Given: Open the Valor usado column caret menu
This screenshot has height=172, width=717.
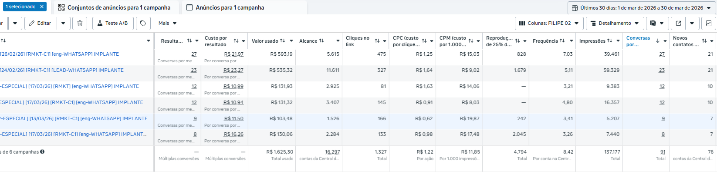Looking at the screenshot, I should click(x=291, y=41).
